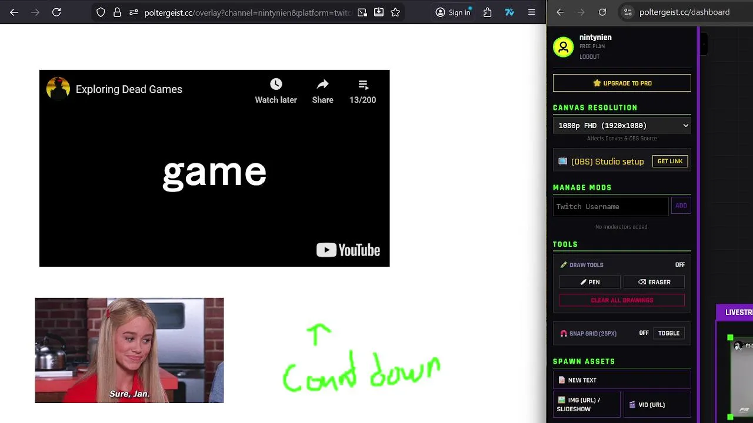Add a moderator with the ADD button
Screen dimensions: 753x423
(681, 206)
